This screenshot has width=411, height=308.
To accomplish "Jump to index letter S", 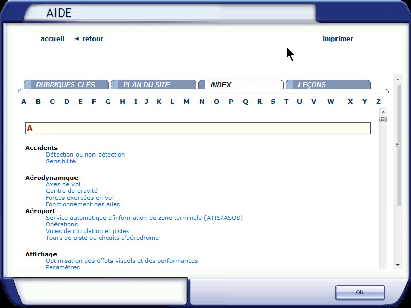I will pos(273,101).
